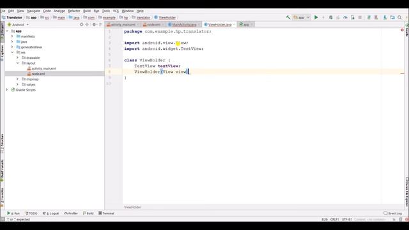The height and width of the screenshot is (230, 409).
Task: Expand the generatedJava folder
Action: pyautogui.click(x=12, y=47)
